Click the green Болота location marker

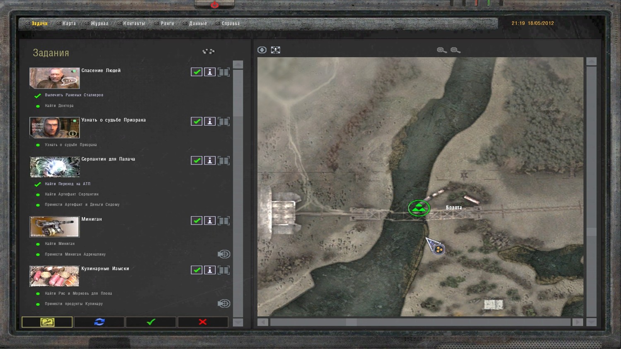(x=419, y=208)
